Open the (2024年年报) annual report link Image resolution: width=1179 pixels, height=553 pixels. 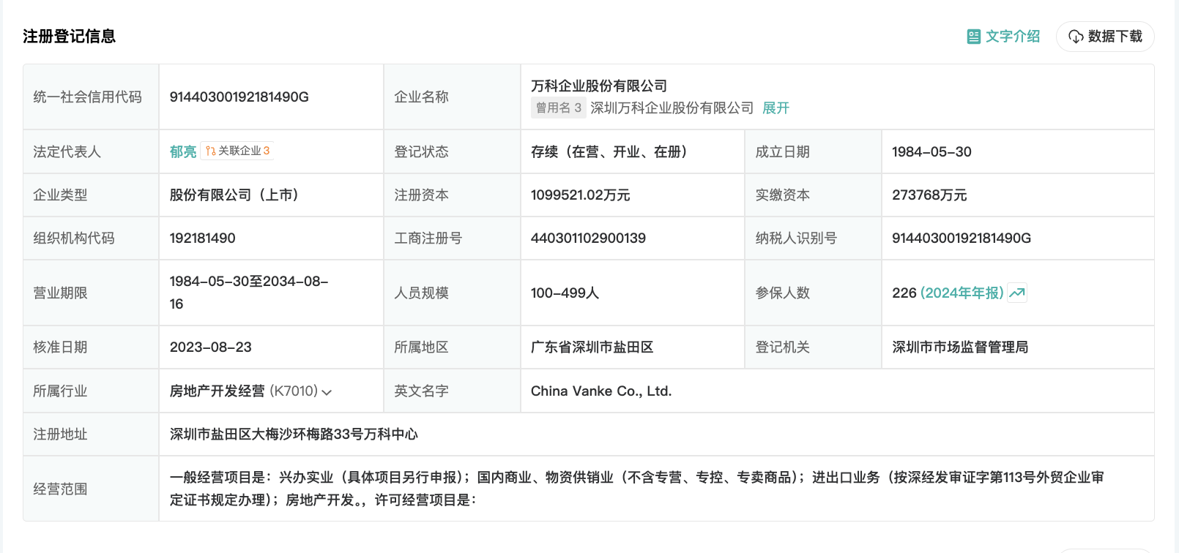pos(962,293)
